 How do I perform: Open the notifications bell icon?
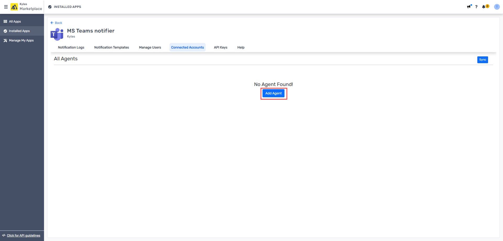coord(484,7)
